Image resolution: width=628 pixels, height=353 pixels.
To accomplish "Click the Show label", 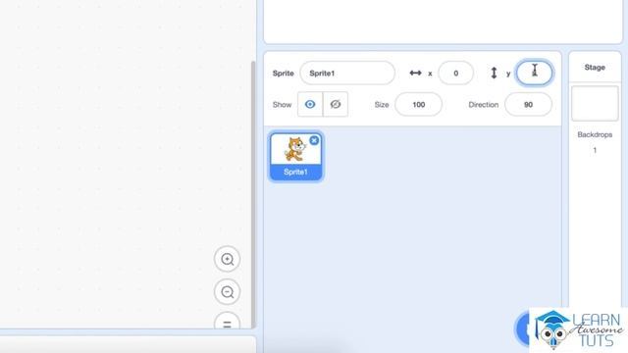I will tap(282, 105).
